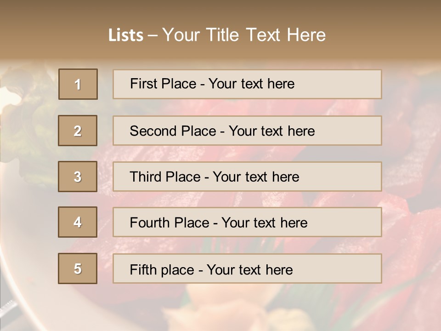This screenshot has height=331, width=441.
Task: Click the word 'Fourth' in the list
Action: point(148,223)
